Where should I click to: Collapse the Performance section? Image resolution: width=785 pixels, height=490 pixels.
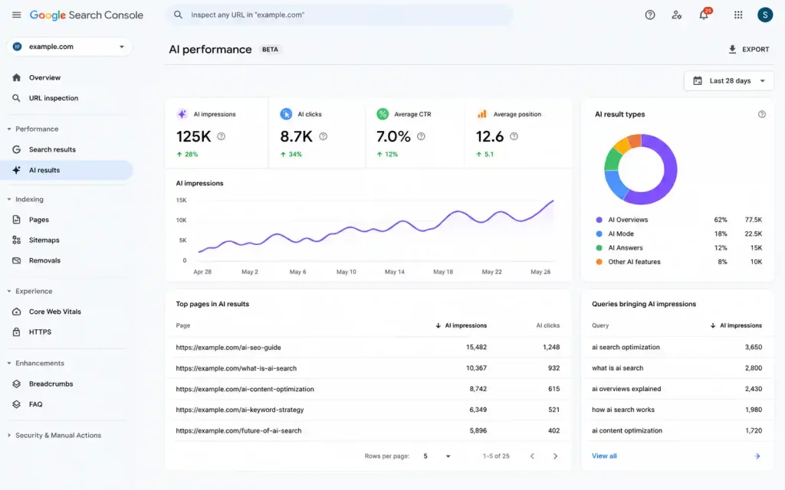9,129
